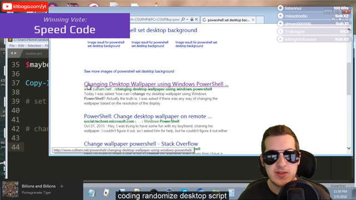This screenshot has width=356, height=200.
Task: Click the 11:50 PM taskbar clock
Action: click(340, 192)
